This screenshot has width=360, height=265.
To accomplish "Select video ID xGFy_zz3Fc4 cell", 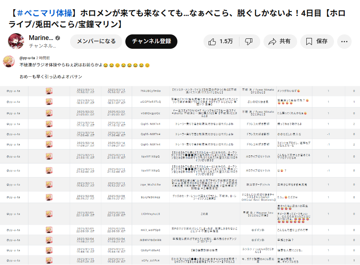I will [x=151, y=261].
